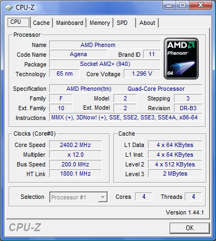Click the OK button

190,228
